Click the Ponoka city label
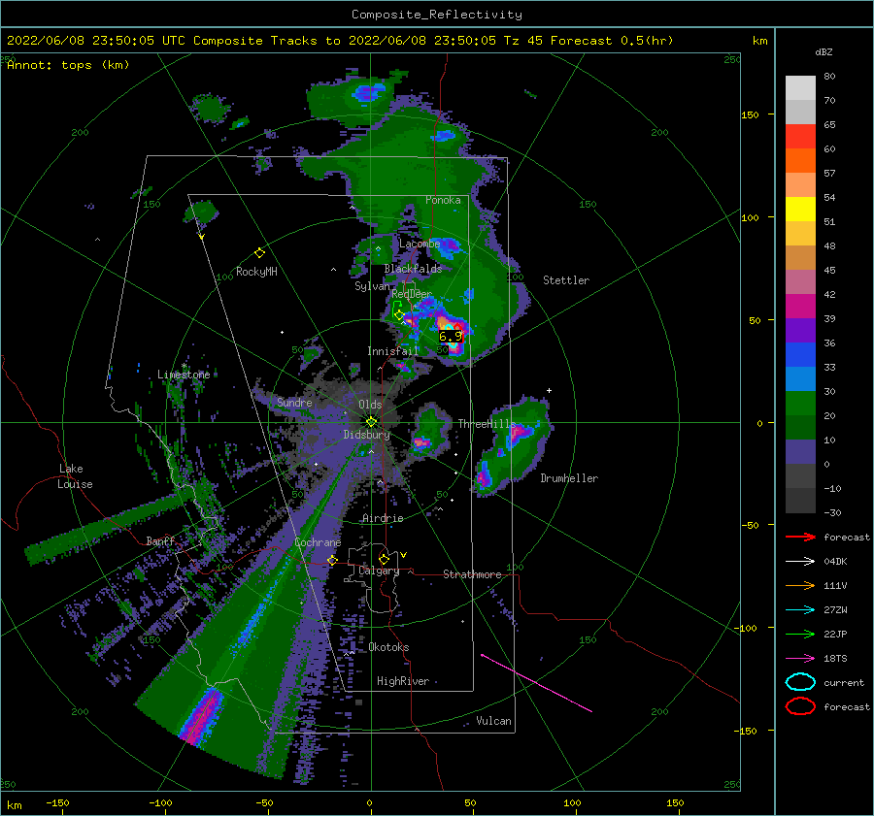The image size is (874, 816). click(x=443, y=200)
